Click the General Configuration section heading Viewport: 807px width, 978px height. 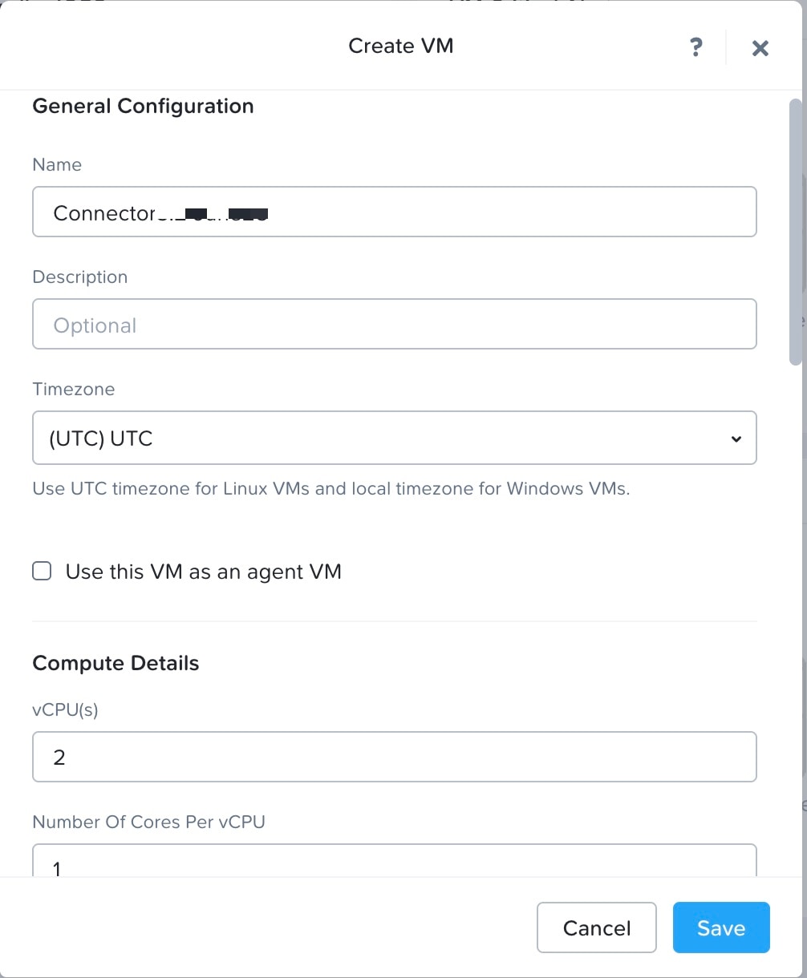[142, 106]
